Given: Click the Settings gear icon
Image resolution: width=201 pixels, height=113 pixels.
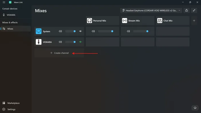Looking at the screenshot, I should tap(4, 109).
